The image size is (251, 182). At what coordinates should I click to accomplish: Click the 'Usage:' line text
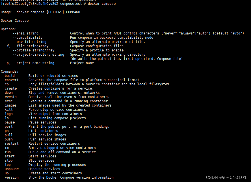pyautogui.click(x=40, y=12)
